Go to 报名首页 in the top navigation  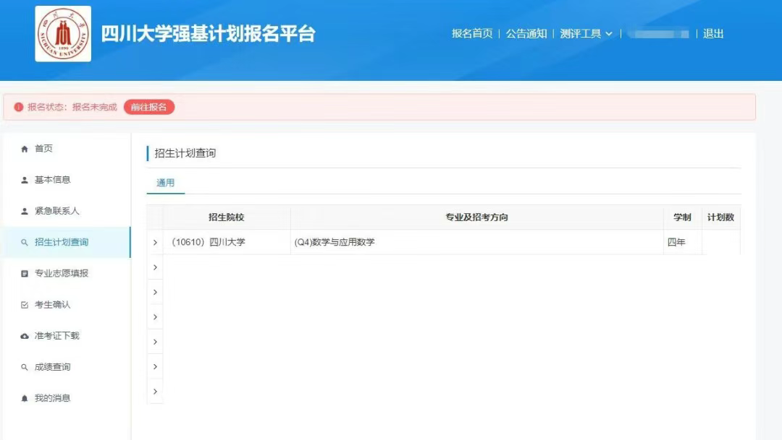[x=472, y=33]
